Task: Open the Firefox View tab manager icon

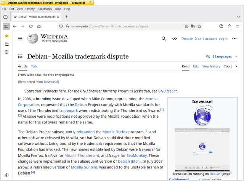Action: 5,17
